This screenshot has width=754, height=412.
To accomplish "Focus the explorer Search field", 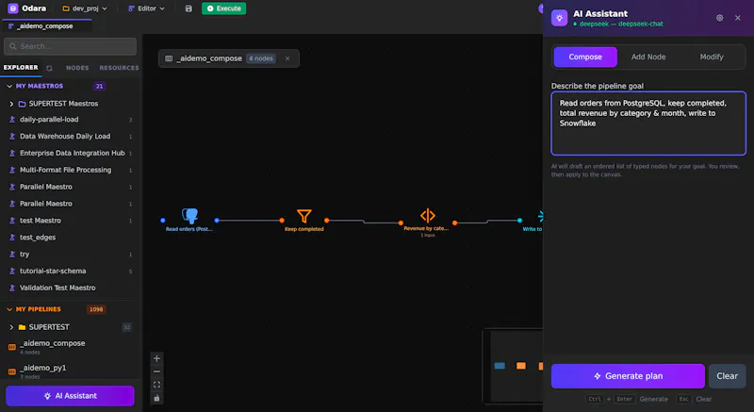I will click(x=70, y=46).
